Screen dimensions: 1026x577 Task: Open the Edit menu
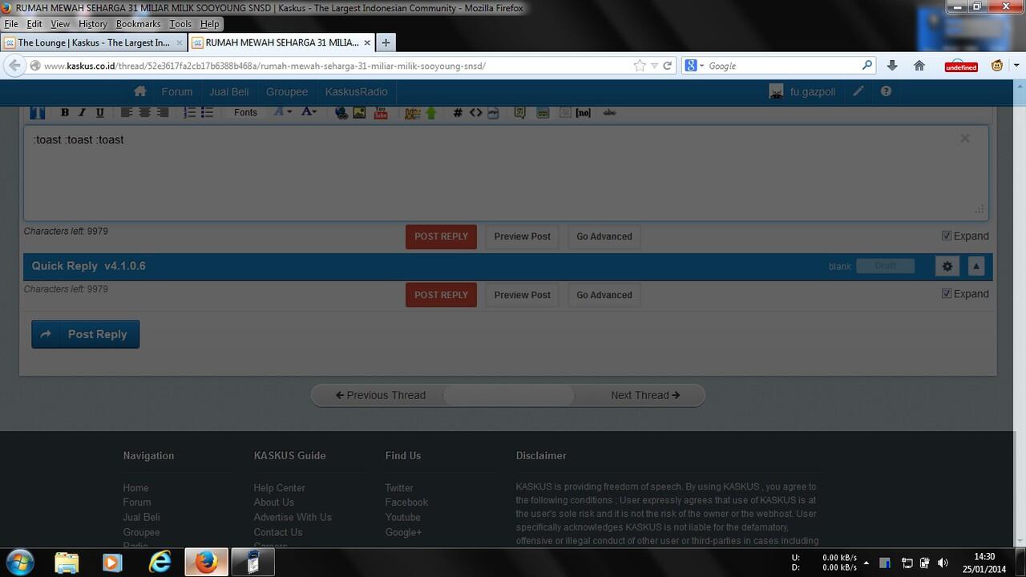coord(34,24)
